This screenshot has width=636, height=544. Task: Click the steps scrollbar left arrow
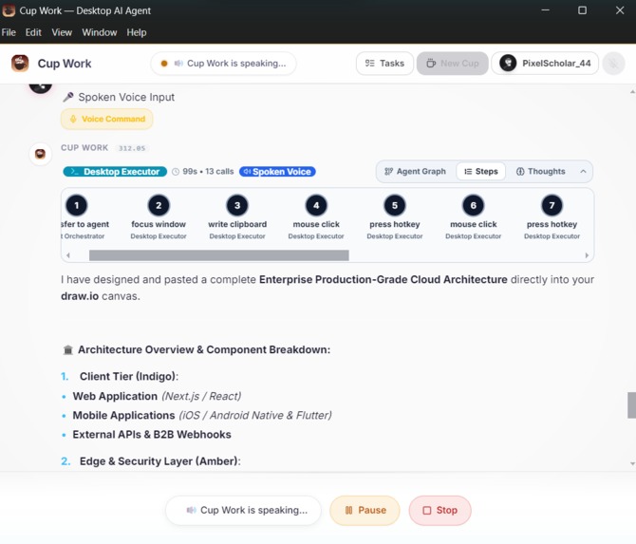68,255
